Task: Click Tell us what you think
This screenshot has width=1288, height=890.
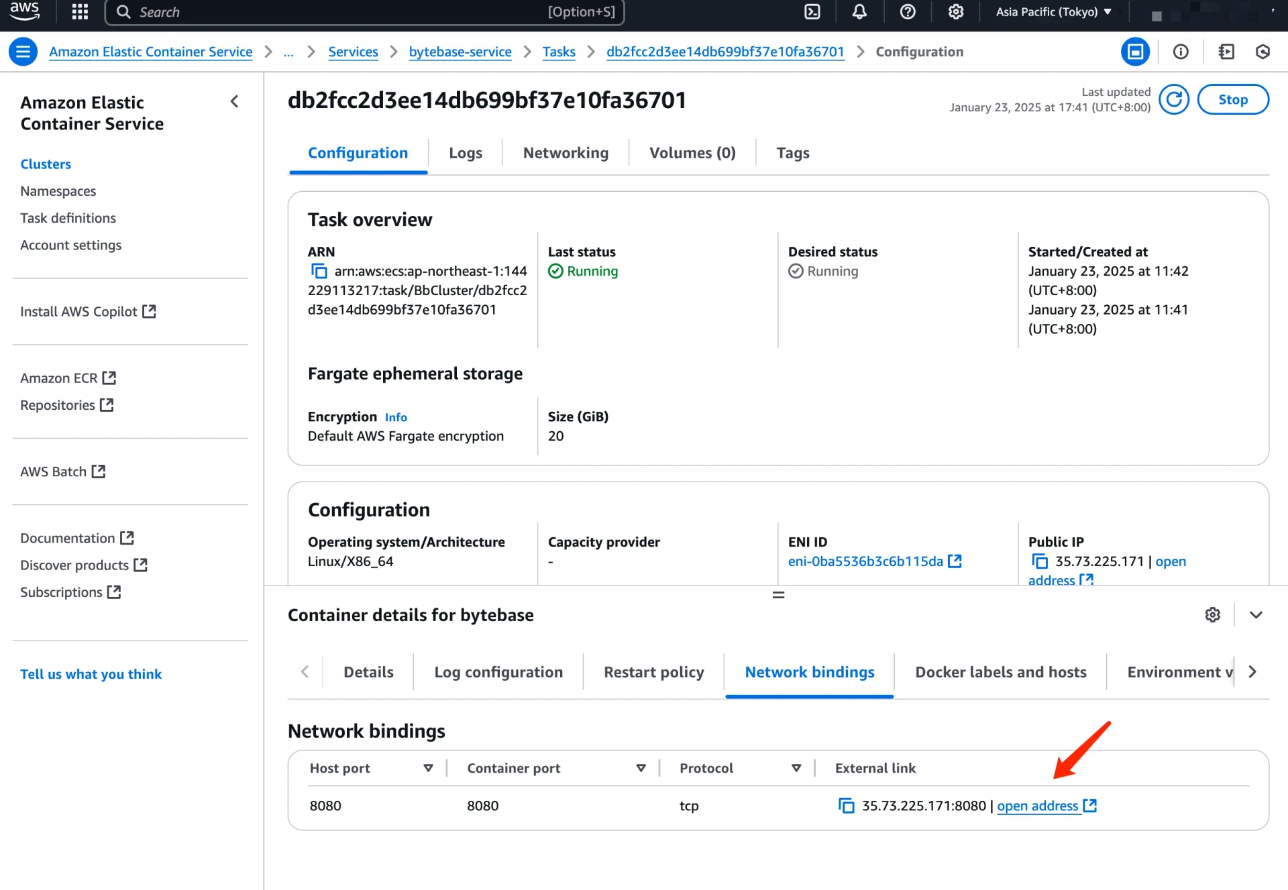Action: tap(91, 674)
